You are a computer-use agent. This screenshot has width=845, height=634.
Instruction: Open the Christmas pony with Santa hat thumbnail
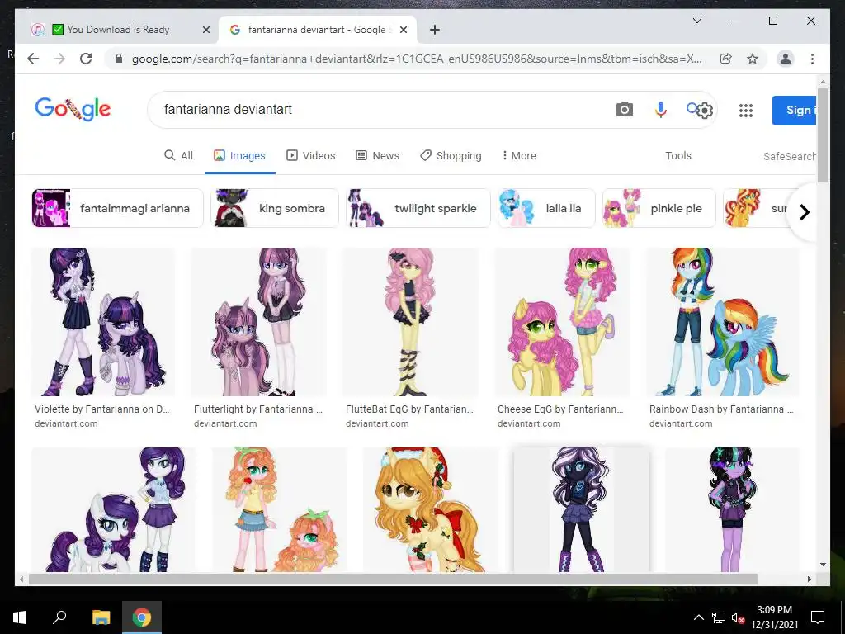pyautogui.click(x=431, y=509)
